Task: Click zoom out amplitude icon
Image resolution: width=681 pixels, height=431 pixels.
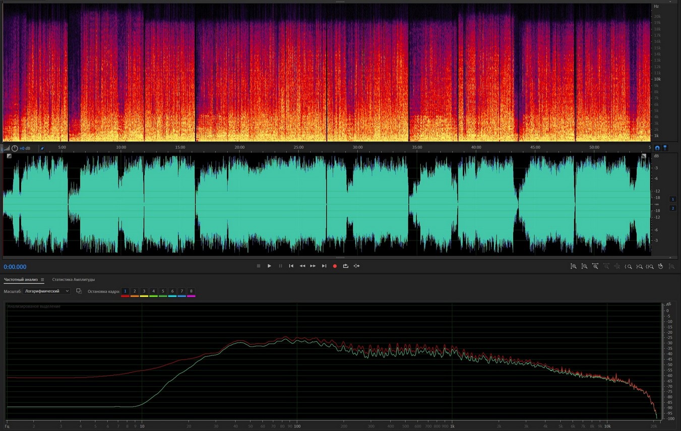Action: (x=584, y=266)
